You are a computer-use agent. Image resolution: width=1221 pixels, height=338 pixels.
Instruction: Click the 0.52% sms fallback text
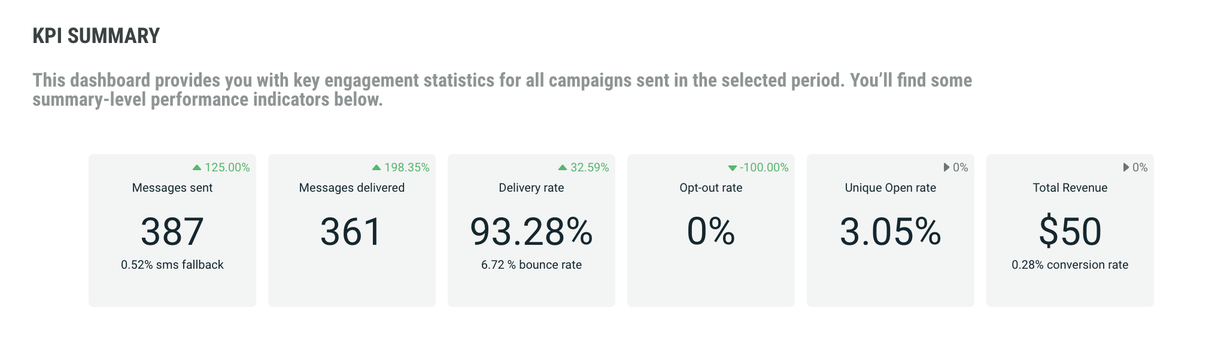tap(172, 265)
